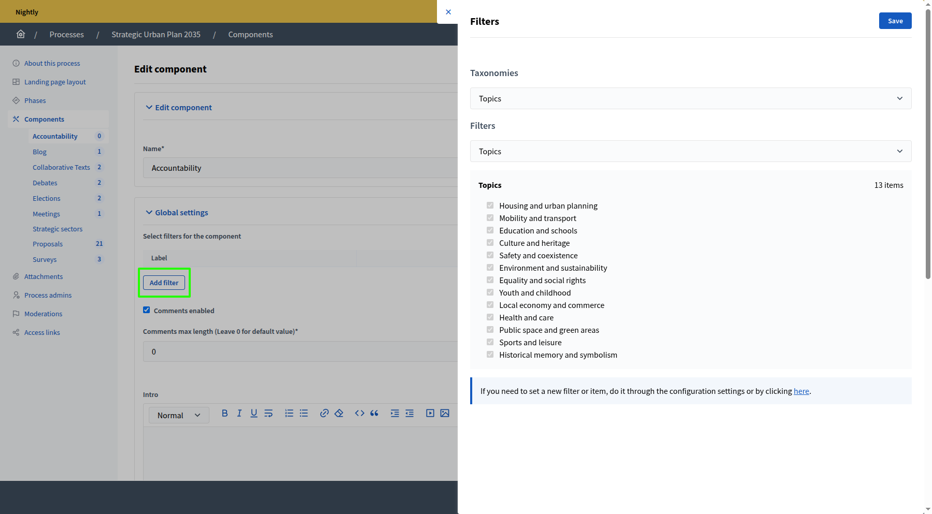The image size is (932, 514).
Task: Open the Taxonomies Topics dropdown
Action: coord(690,98)
